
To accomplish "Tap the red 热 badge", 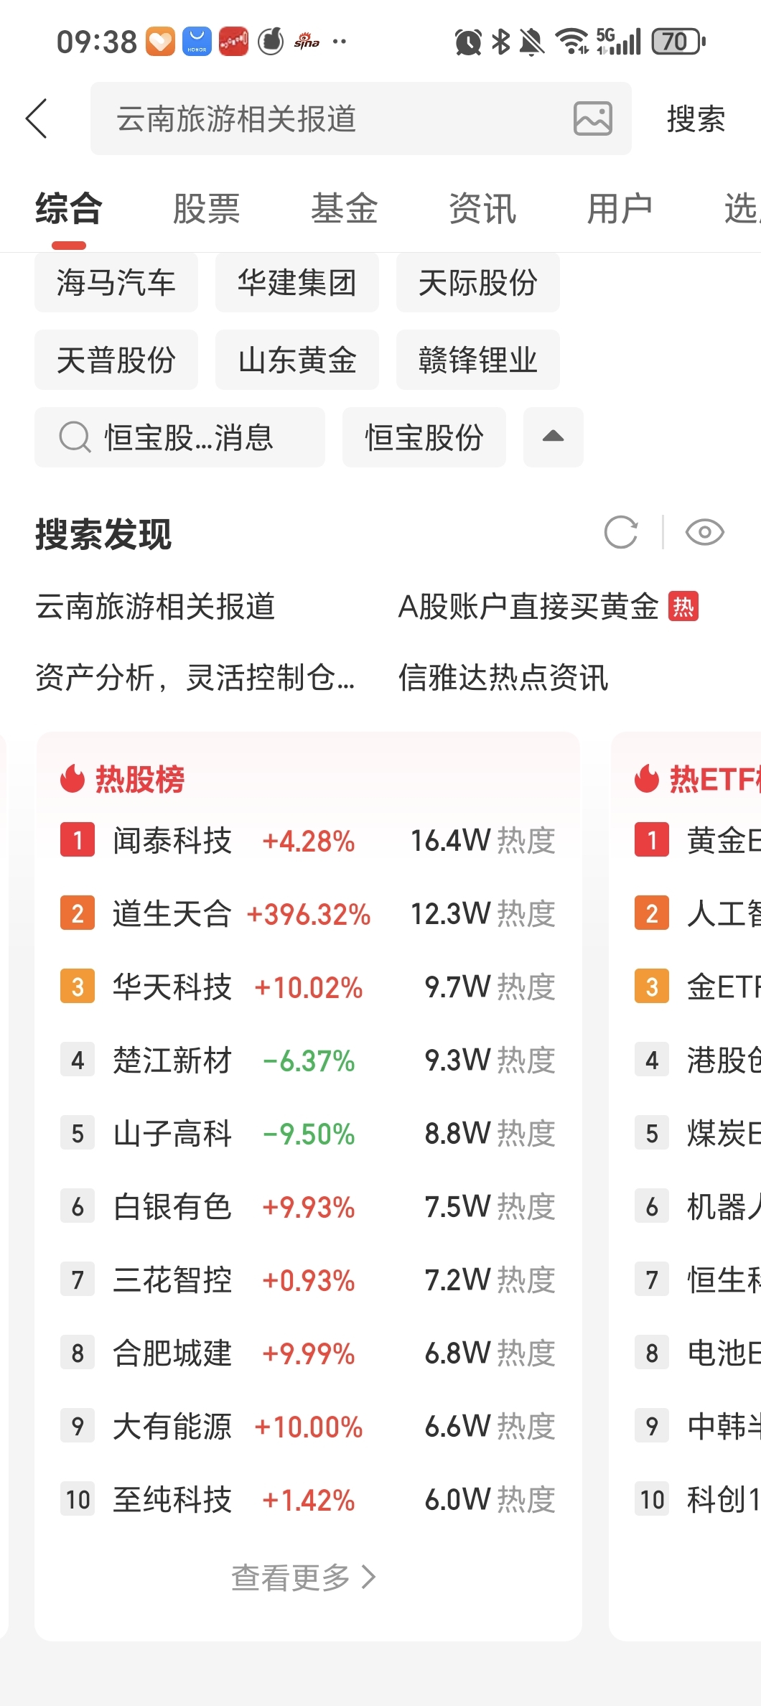I will click(x=683, y=607).
